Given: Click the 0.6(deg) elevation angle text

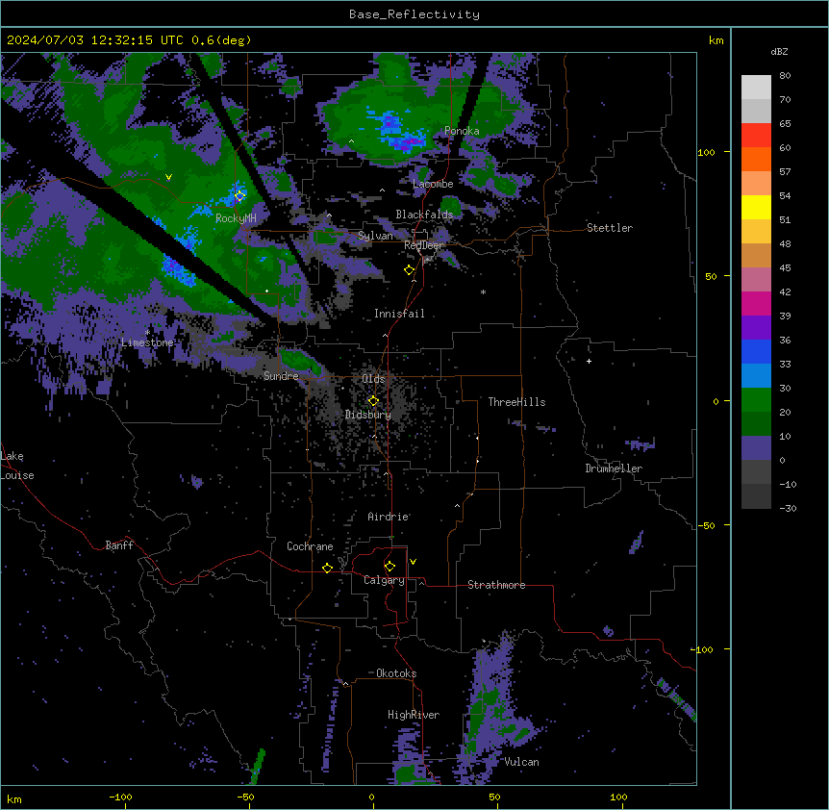Looking at the screenshot, I should coord(221,40).
